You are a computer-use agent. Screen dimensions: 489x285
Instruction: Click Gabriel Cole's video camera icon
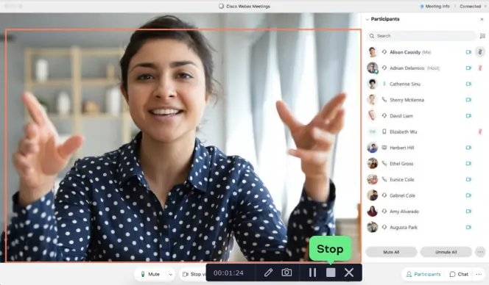(468, 195)
